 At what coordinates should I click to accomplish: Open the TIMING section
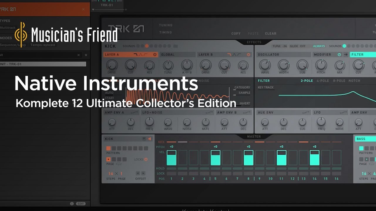(165, 33)
